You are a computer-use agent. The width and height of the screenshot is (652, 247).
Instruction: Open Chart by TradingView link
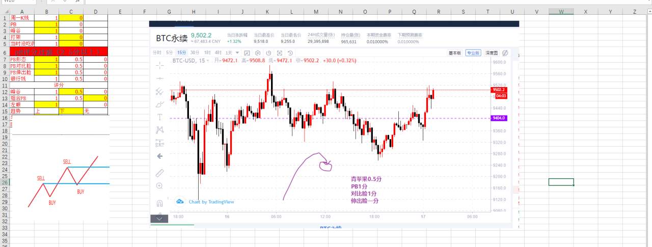click(211, 202)
